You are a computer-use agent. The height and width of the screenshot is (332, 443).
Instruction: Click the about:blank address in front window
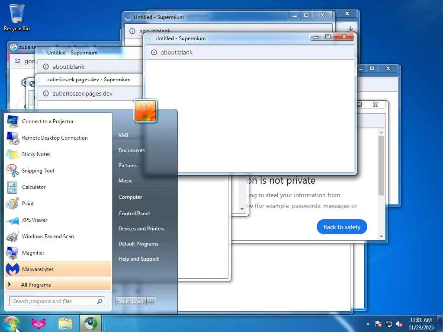pyautogui.click(x=177, y=52)
